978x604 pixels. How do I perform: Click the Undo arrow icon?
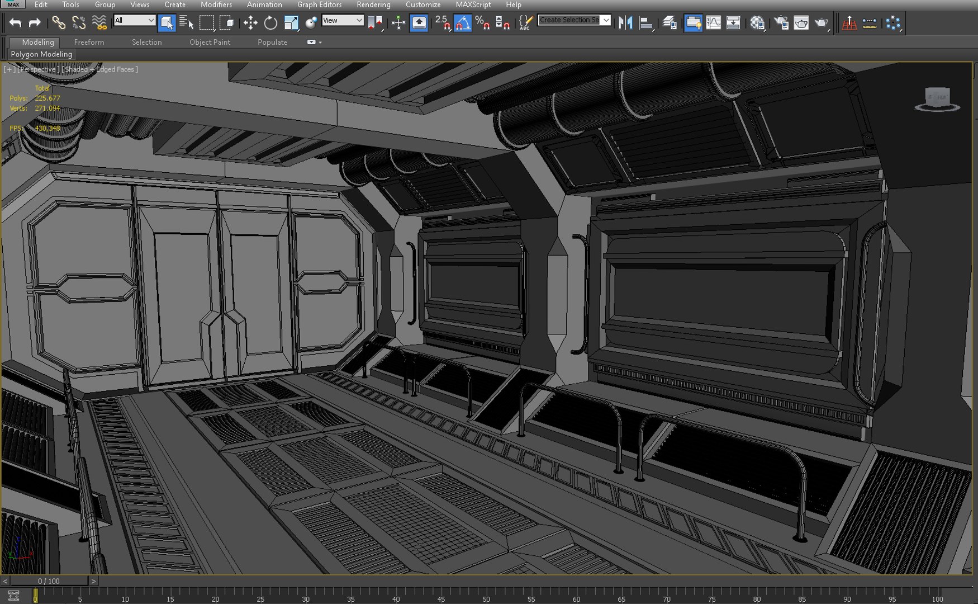click(x=15, y=23)
